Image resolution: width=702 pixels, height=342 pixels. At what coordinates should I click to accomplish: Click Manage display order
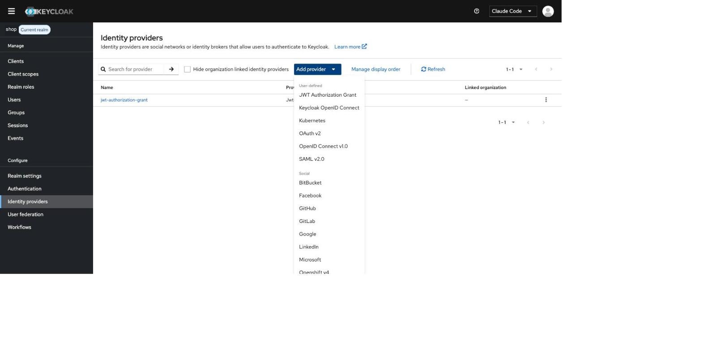tap(376, 69)
